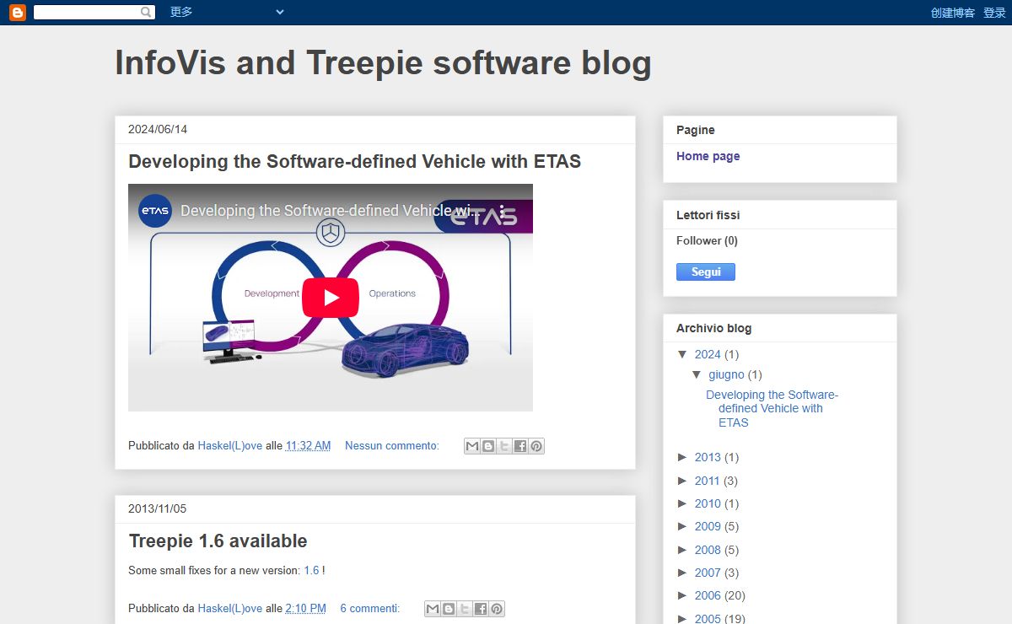Click the Blogger navbar search field
Viewport: 1012px width, 624px height.
tap(87, 12)
